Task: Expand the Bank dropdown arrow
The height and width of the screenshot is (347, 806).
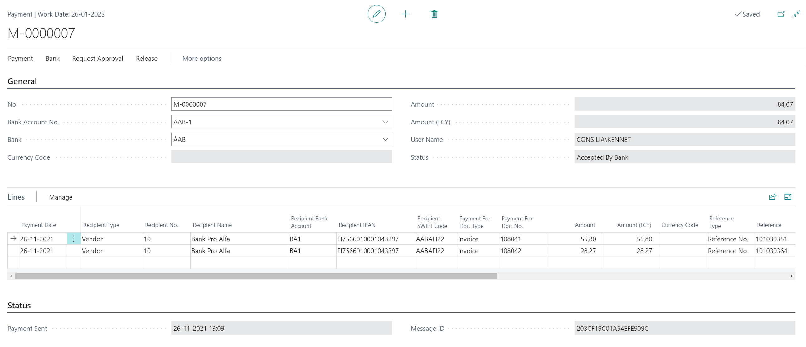Action: 386,139
